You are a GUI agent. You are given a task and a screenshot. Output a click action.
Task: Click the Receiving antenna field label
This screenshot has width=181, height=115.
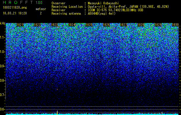[66, 14]
